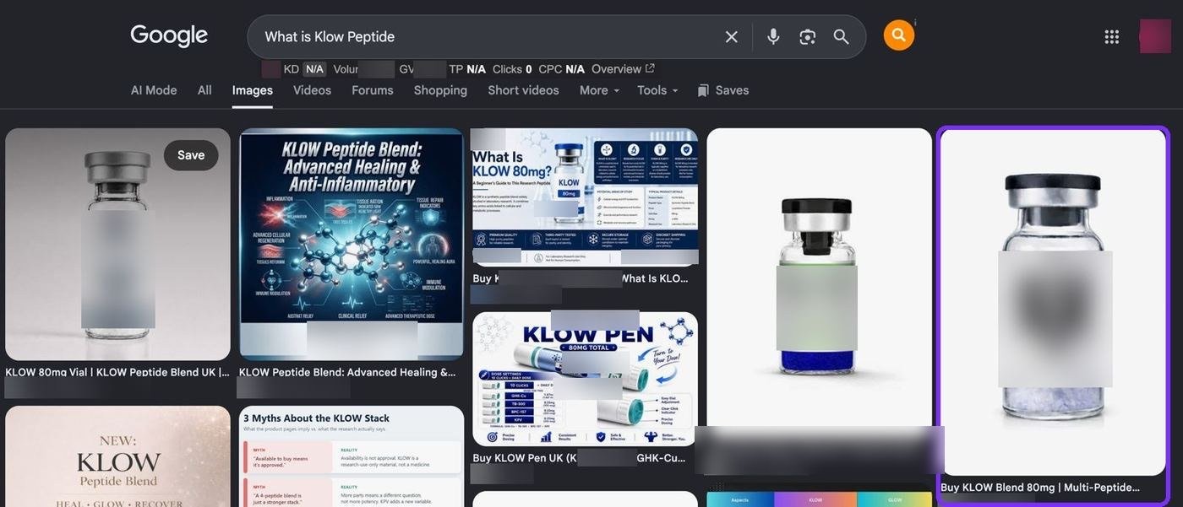Open What Is KLOW 80mg infographic image
This screenshot has width=1183, height=507.
point(585,199)
